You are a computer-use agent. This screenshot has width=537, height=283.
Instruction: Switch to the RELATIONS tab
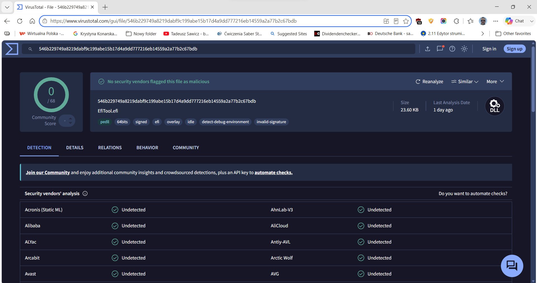[110, 148]
